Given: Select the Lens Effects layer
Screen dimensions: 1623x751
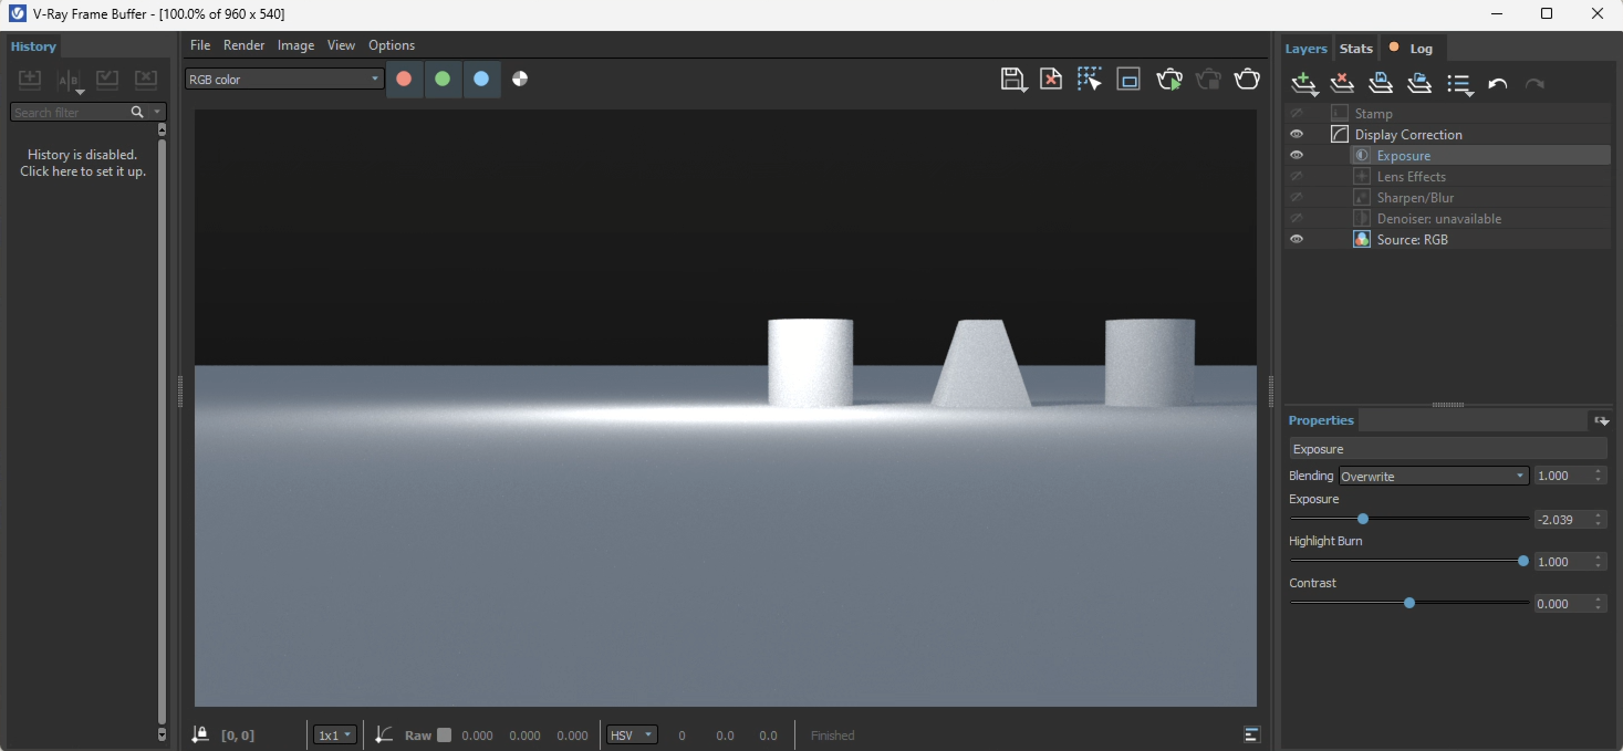Looking at the screenshot, I should pos(1411,176).
